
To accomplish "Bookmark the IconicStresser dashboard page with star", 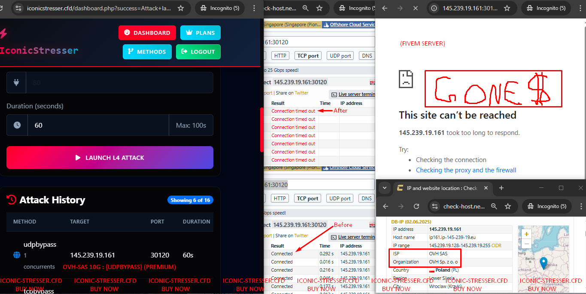I will [181, 8].
